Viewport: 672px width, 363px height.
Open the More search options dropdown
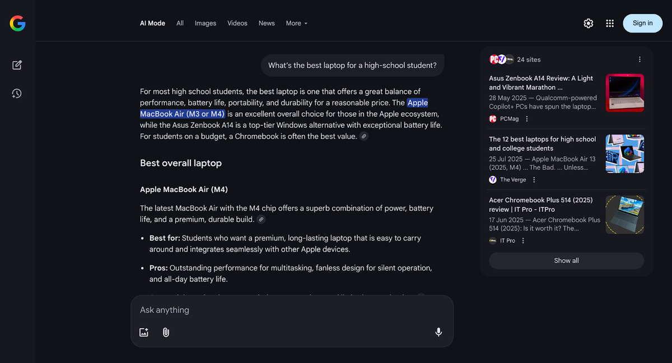coord(296,23)
